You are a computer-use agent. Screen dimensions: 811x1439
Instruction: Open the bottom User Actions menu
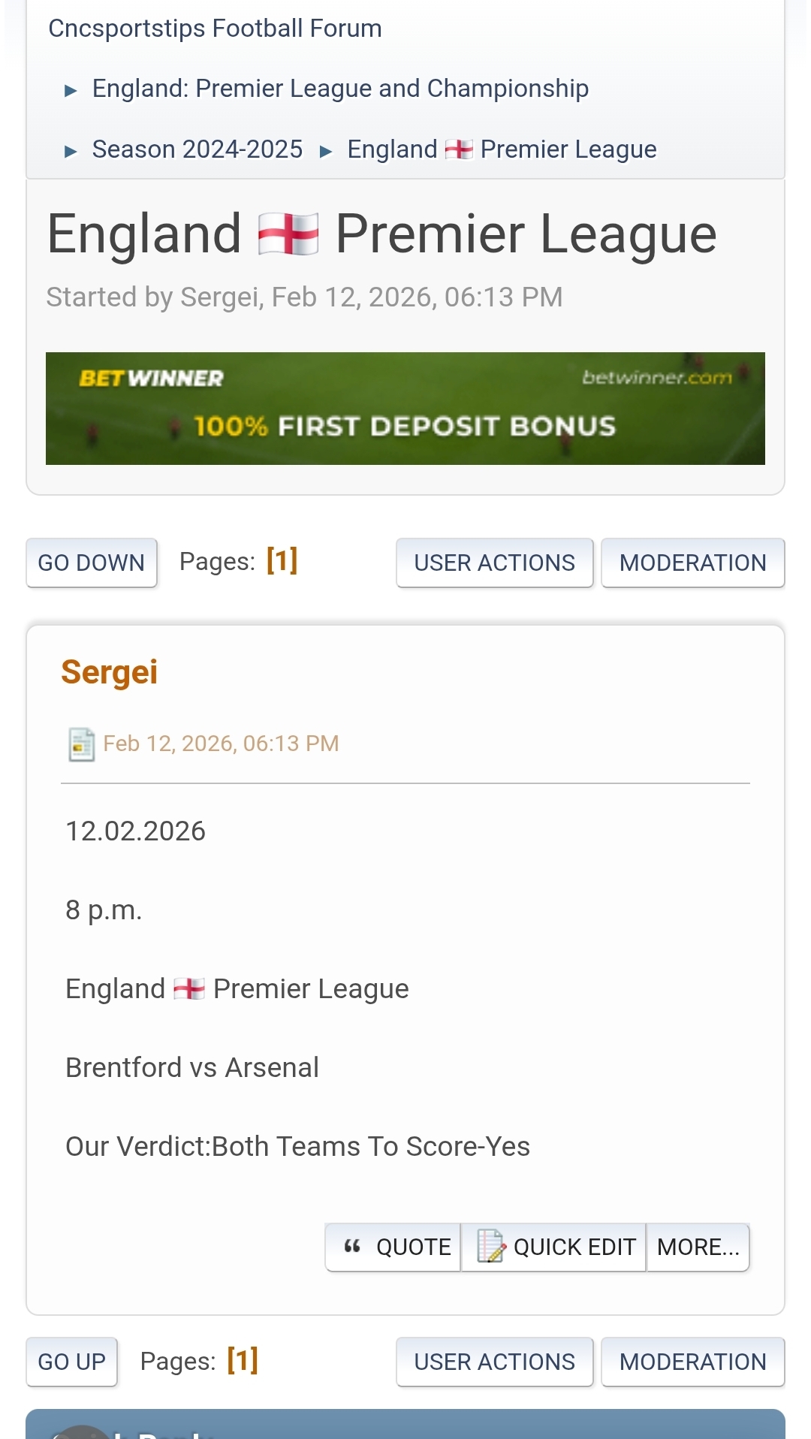(494, 1362)
